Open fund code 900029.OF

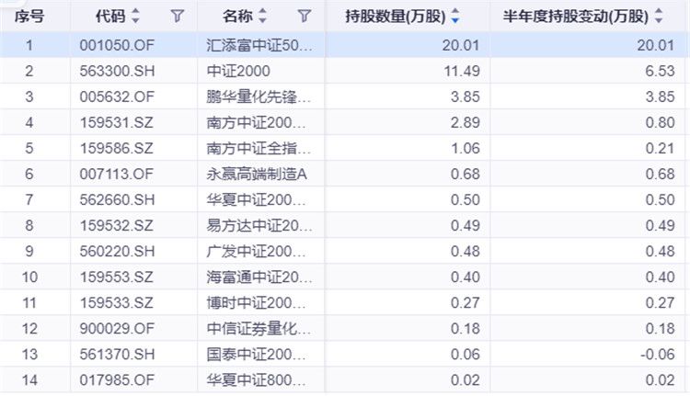tap(115, 328)
